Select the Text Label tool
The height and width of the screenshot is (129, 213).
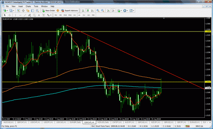(44, 15)
